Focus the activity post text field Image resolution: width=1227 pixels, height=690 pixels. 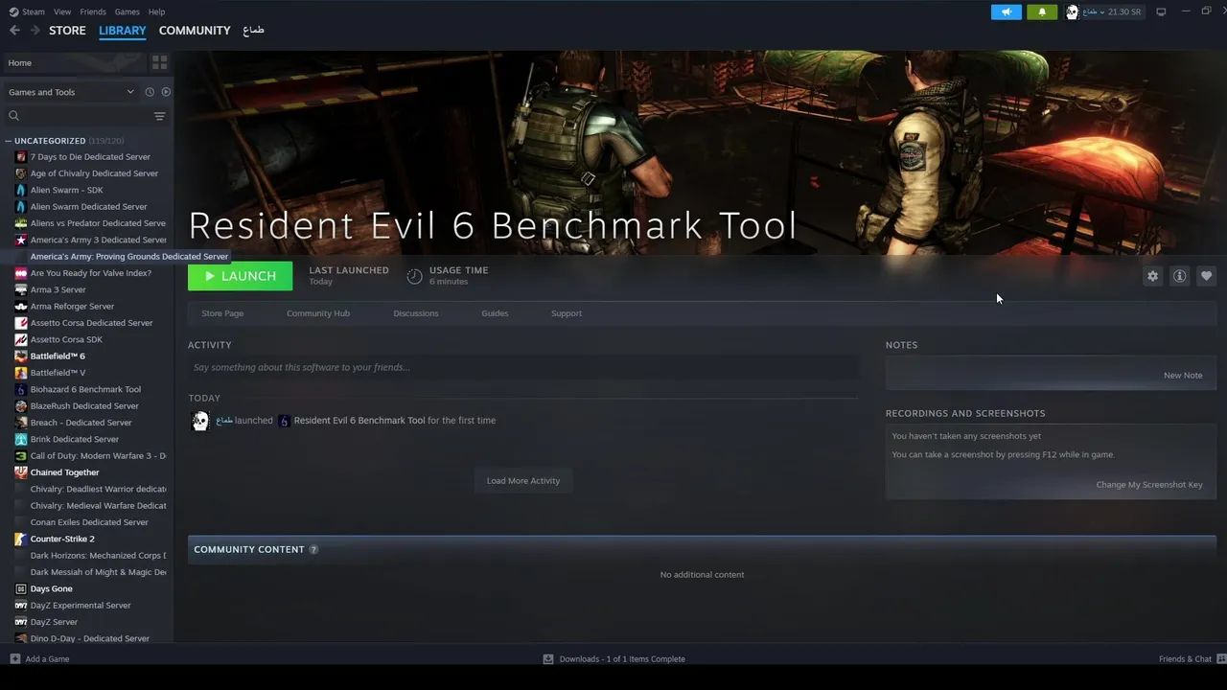pos(523,367)
